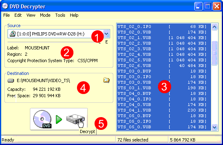Close the DVD Decrypter window
223x145 pixels.
point(217,6)
